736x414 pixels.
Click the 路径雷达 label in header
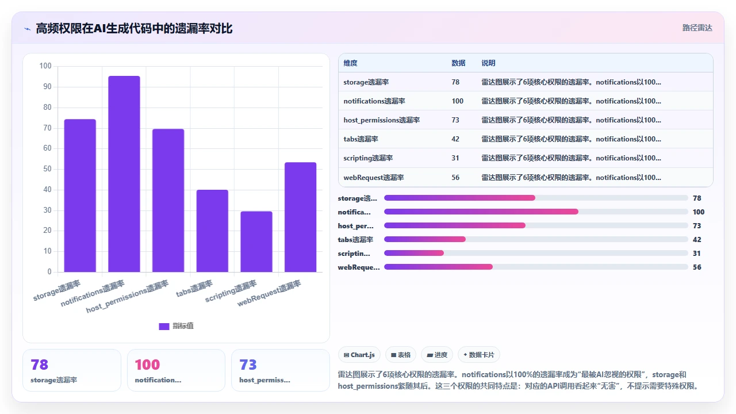pos(697,28)
